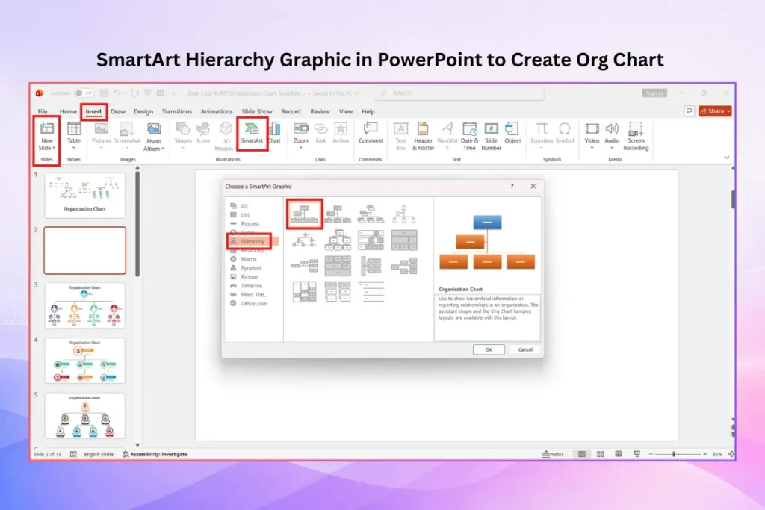
Task: Select slide 4 thumbnail
Action: click(85, 361)
